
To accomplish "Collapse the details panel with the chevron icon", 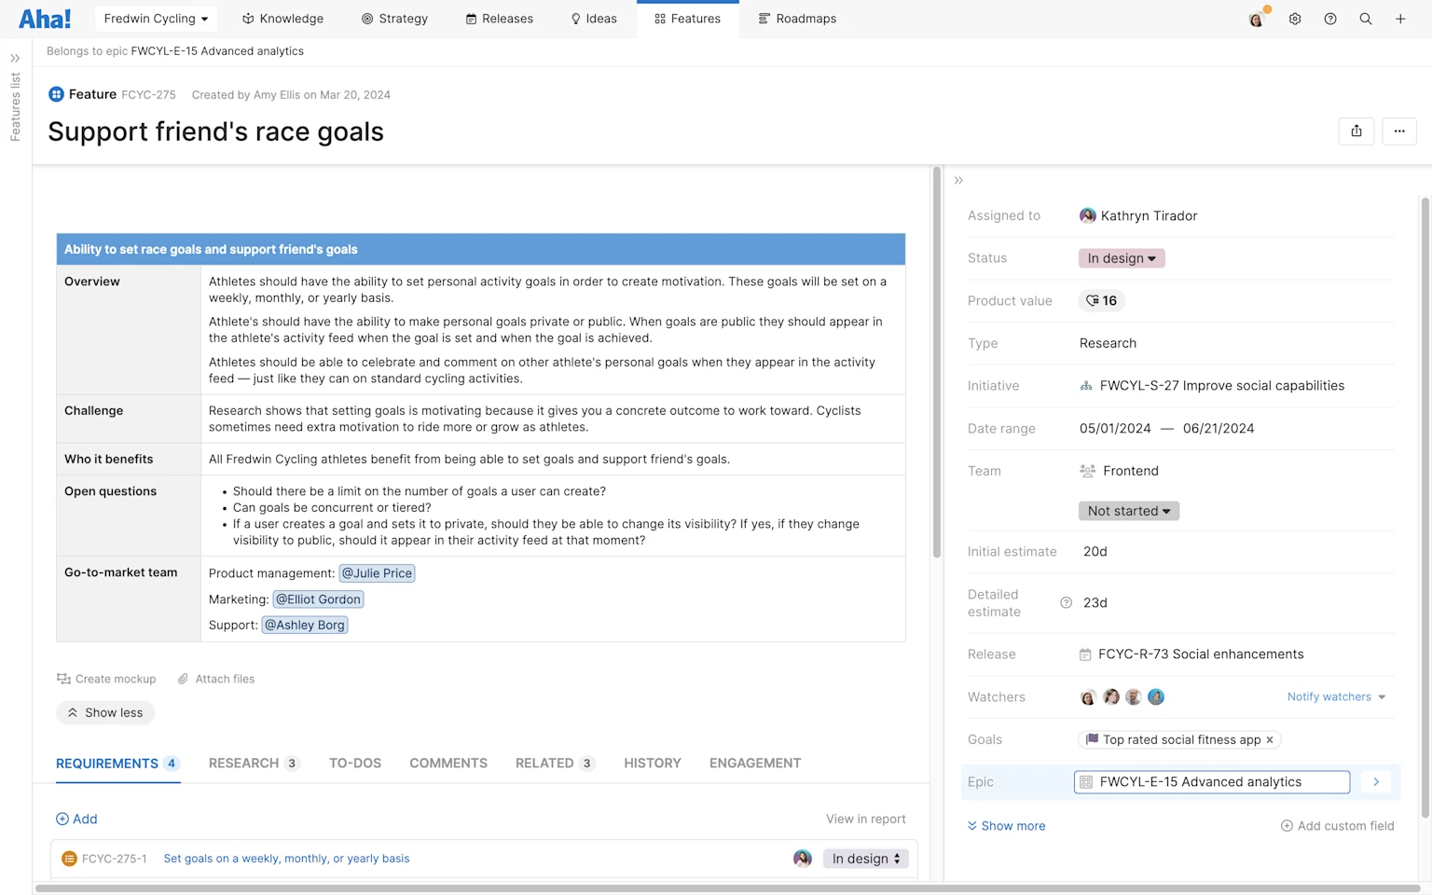I will (959, 180).
